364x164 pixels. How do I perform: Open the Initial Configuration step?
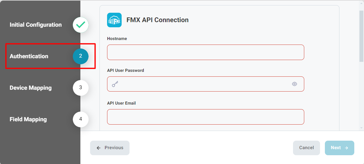[x=35, y=25]
